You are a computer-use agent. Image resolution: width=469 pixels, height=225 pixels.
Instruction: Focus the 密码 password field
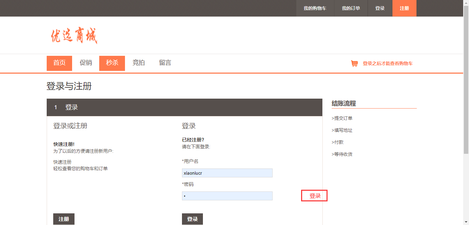coord(227,196)
